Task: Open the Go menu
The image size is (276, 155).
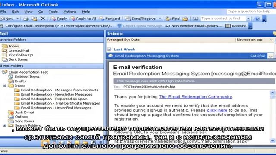Action: (41, 12)
